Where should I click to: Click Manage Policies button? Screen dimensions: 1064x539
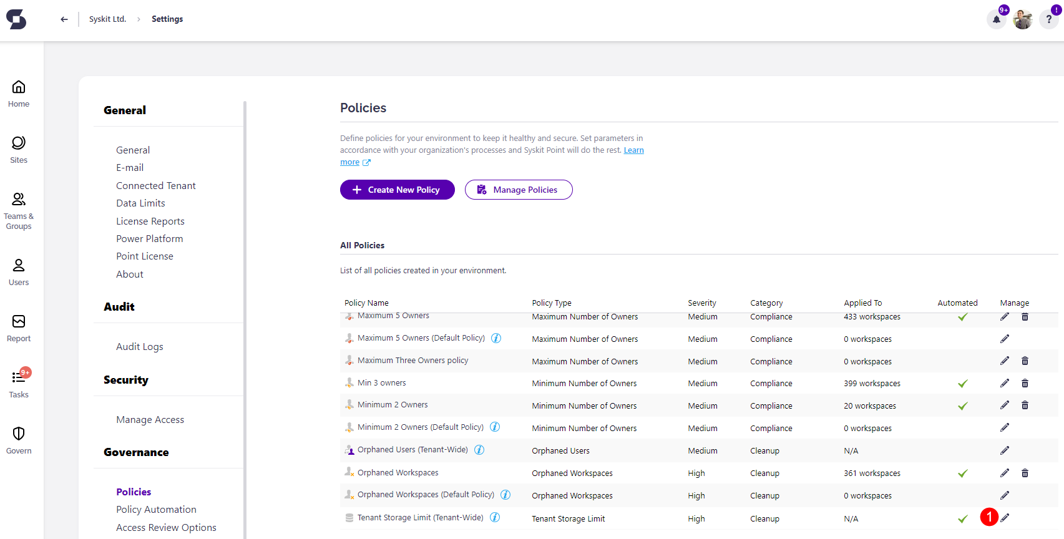pyautogui.click(x=519, y=190)
